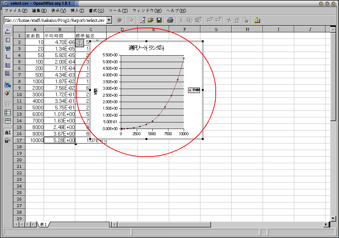Image resolution: width=339 pixels, height=238 pixels.
Task: Click the pie chart icon in sidebar
Action: click(8, 93)
